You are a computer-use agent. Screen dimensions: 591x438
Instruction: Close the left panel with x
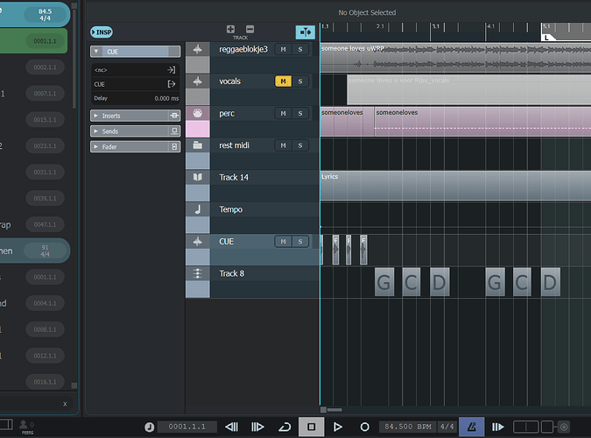coord(65,404)
